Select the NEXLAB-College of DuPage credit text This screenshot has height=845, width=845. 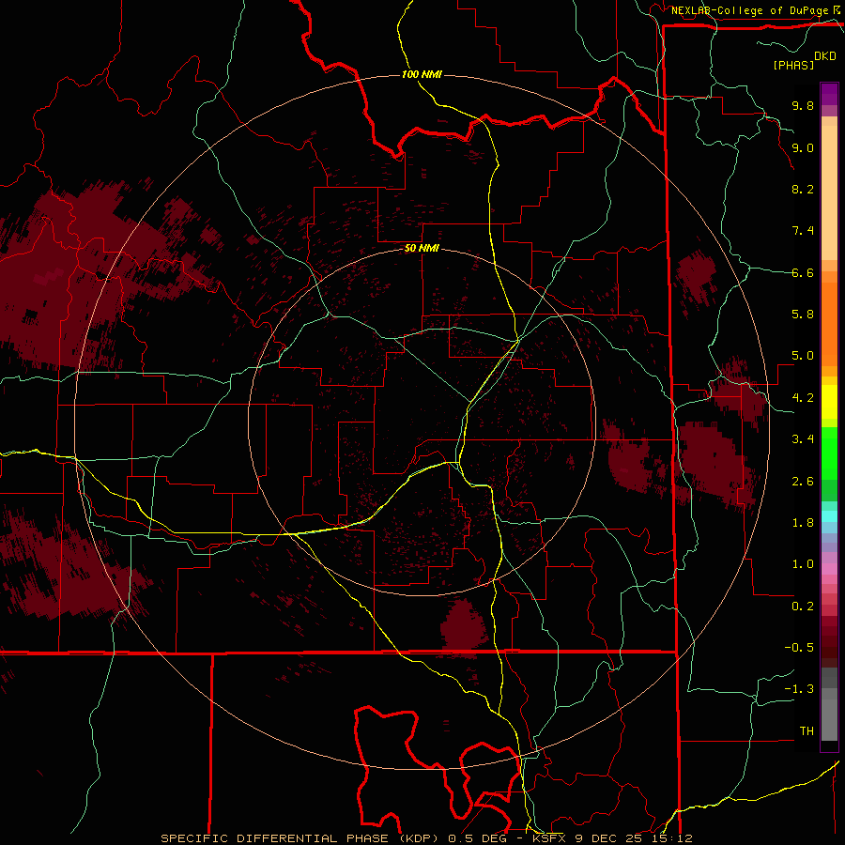pyautogui.click(x=750, y=10)
